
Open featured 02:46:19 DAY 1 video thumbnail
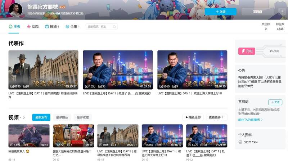192,70
